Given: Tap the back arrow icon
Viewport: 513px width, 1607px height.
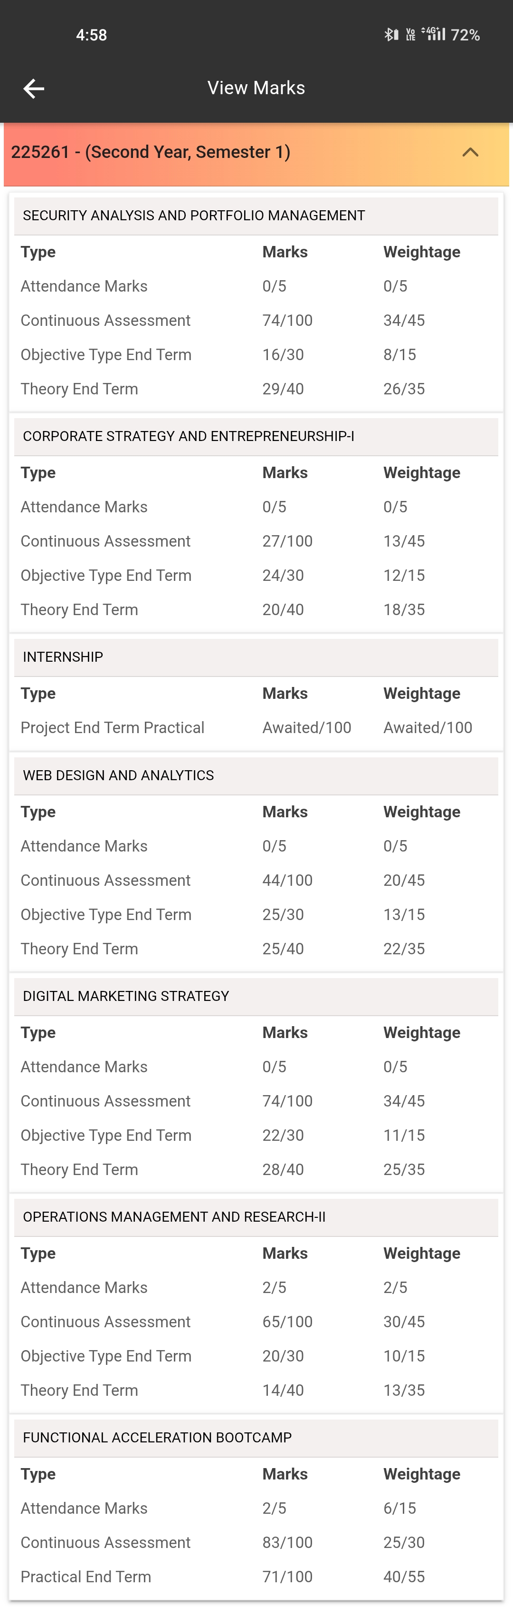Looking at the screenshot, I should point(34,88).
